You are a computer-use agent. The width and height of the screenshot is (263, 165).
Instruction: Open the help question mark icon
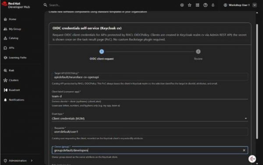point(205,5)
